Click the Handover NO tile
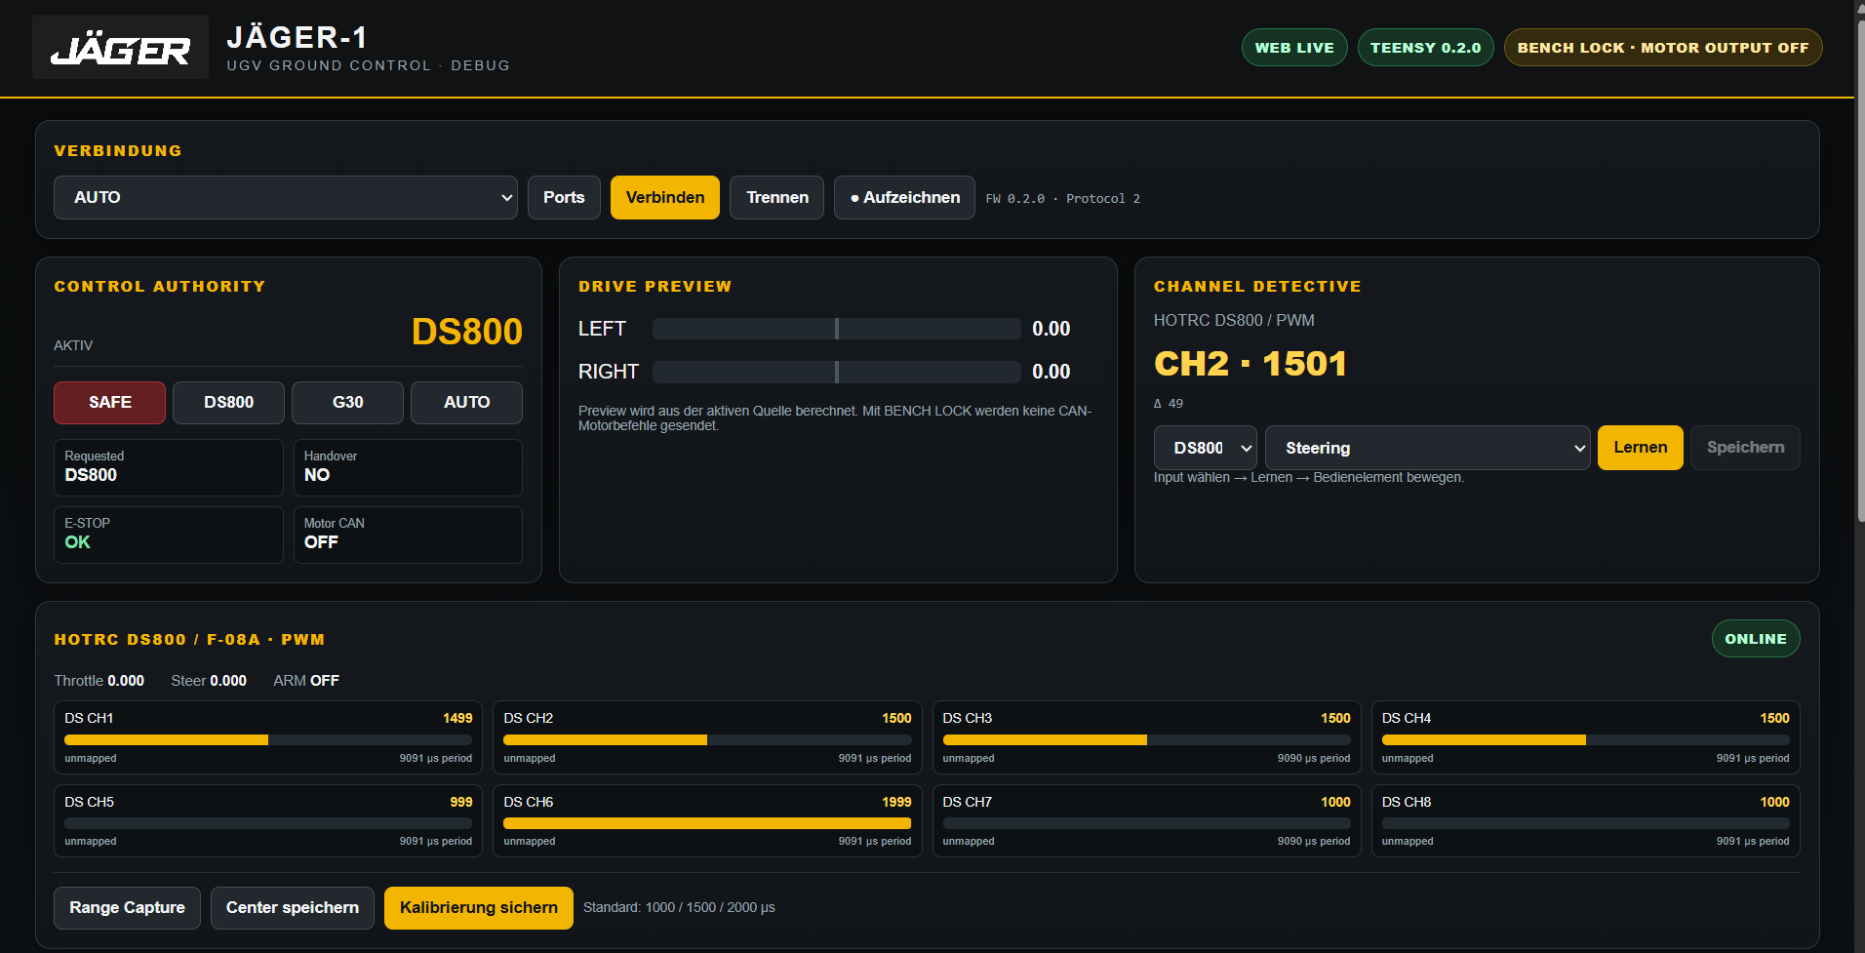This screenshot has width=1865, height=953. coord(408,467)
